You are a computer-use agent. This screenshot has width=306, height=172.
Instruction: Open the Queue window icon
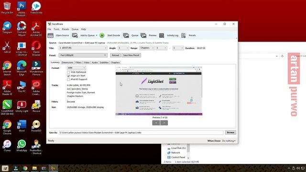click(126, 35)
